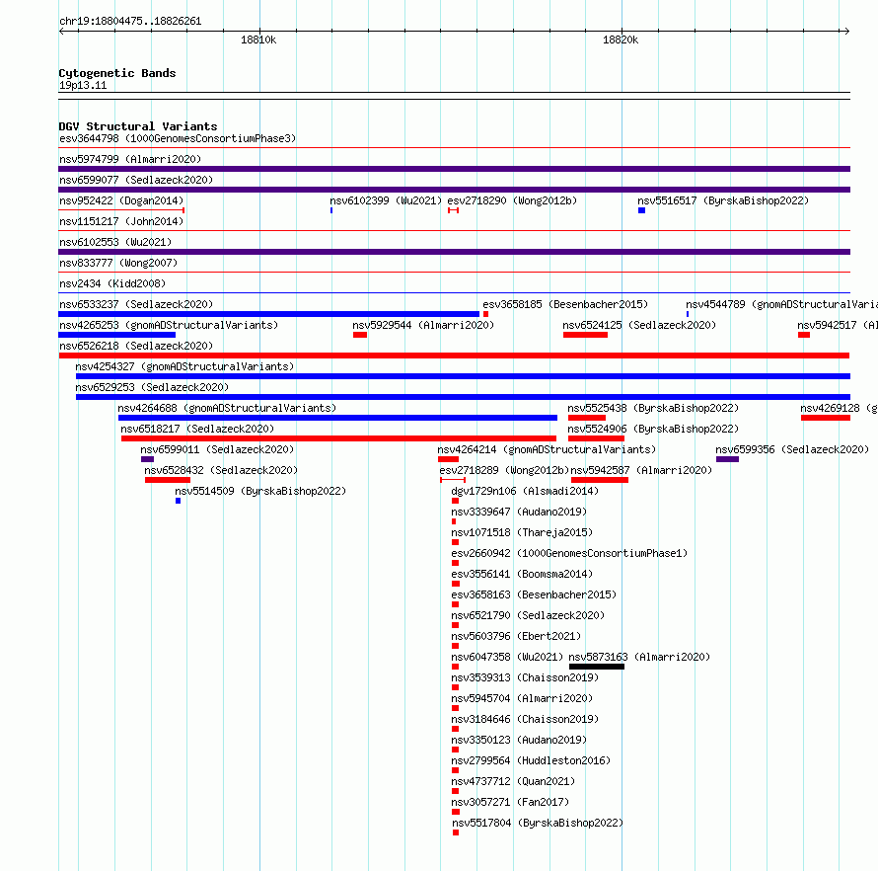Open the esv2718290 (Wong2012b) label
The height and width of the screenshot is (871, 878).
point(512,200)
